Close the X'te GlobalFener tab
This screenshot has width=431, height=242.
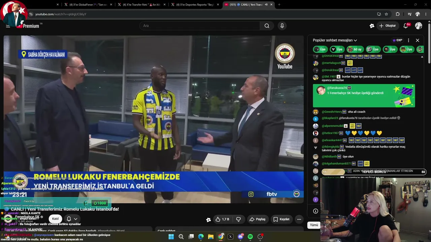[110, 5]
